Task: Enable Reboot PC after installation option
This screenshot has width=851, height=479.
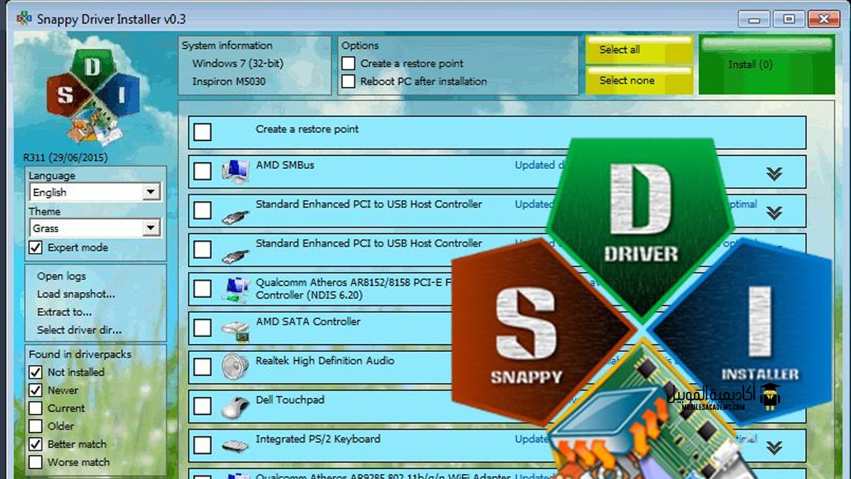Action: pos(348,81)
